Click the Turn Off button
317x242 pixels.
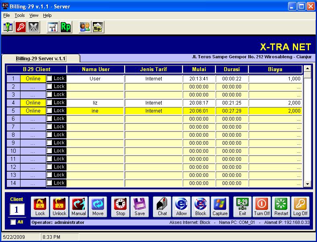(262, 207)
